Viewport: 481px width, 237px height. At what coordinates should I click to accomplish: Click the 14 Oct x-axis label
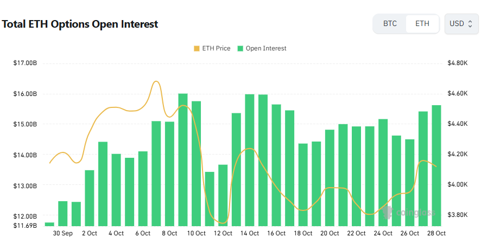point(250,233)
